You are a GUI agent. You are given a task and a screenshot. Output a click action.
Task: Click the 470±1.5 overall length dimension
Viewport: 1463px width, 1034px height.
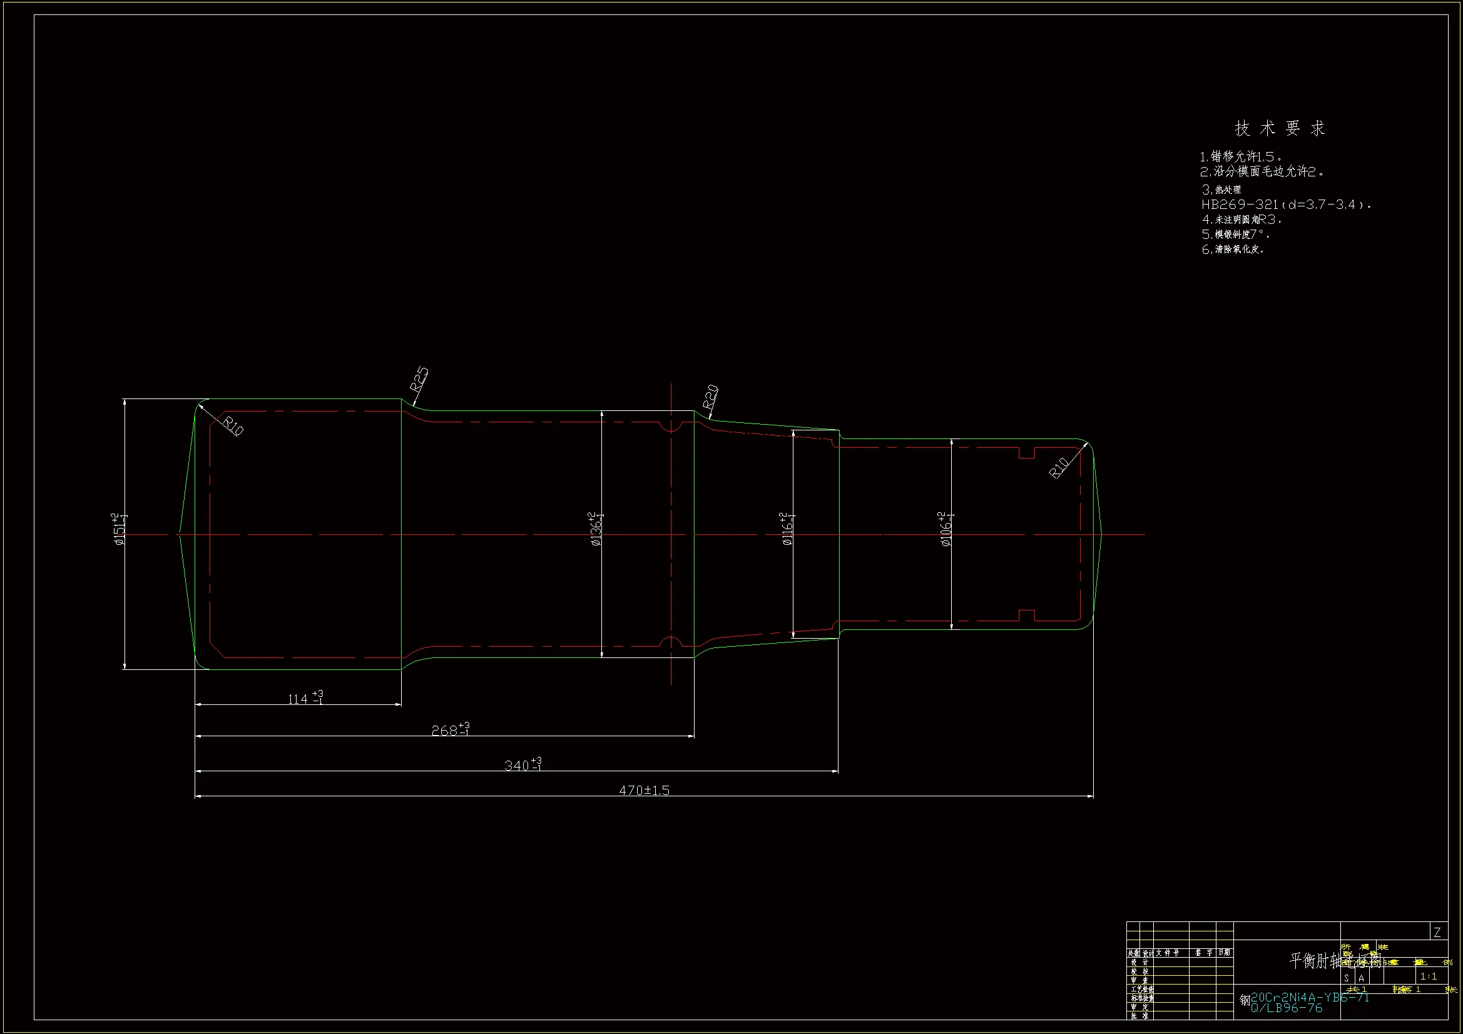pos(644,791)
